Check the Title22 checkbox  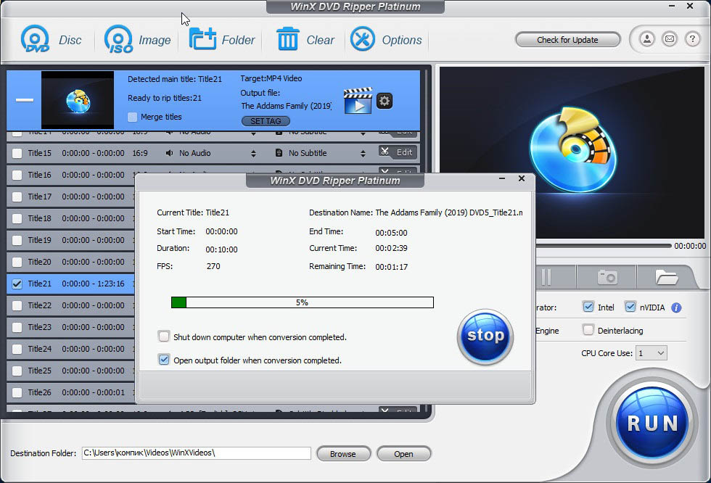(17, 305)
